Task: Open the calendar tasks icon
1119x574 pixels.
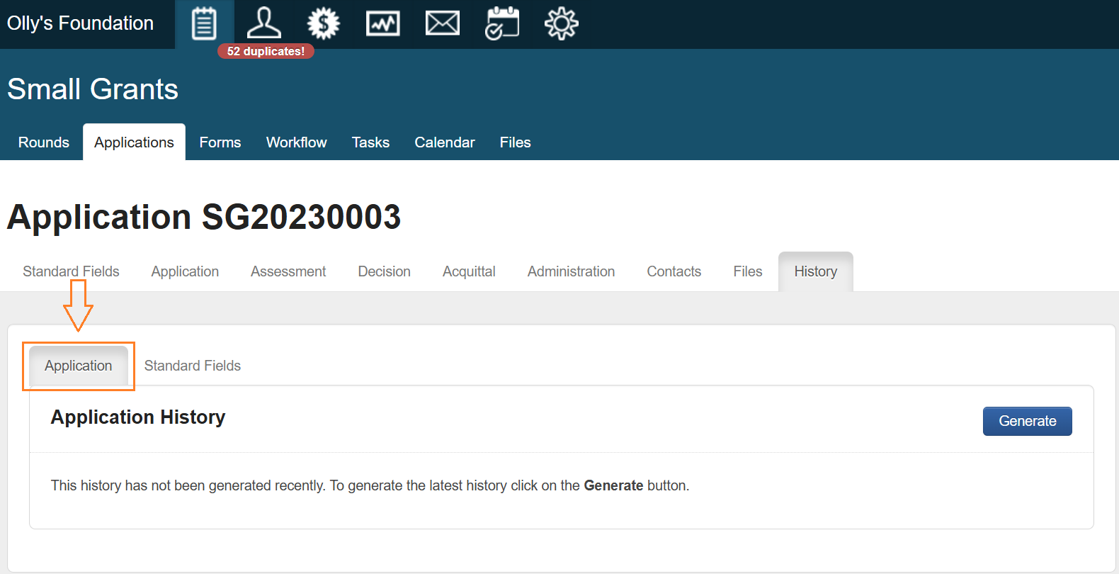Action: [x=501, y=23]
